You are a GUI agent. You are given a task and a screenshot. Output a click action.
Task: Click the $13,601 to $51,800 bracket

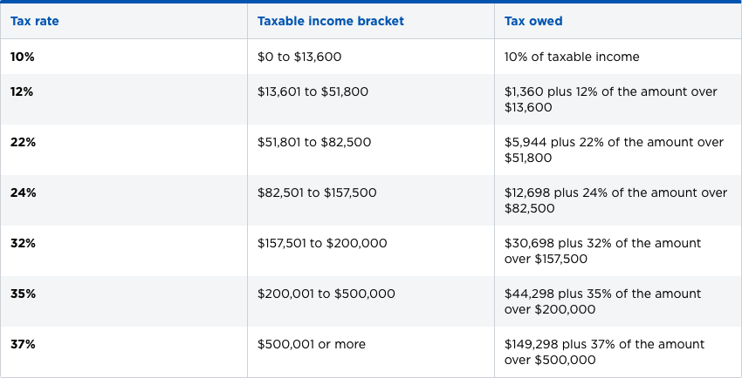click(314, 91)
